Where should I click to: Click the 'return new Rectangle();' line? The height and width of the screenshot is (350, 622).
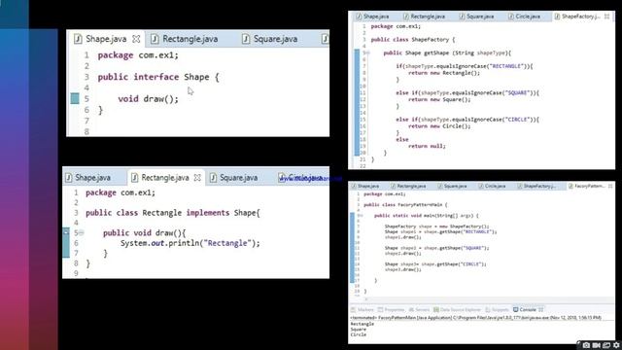(444, 73)
